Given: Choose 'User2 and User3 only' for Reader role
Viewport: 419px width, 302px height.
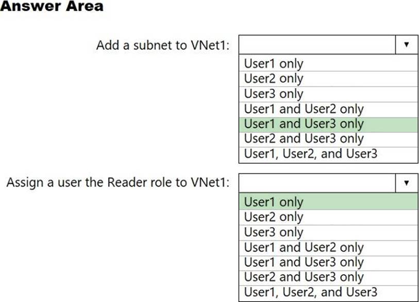Looking at the screenshot, I should click(328, 277).
